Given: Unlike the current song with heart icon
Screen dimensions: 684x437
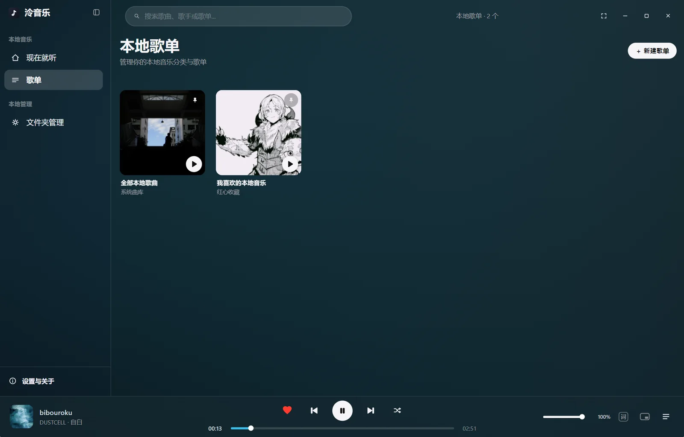Looking at the screenshot, I should 287,410.
